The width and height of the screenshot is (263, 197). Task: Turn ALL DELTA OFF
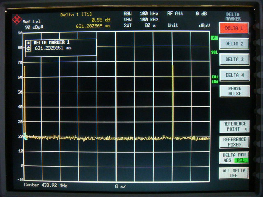tap(234, 173)
